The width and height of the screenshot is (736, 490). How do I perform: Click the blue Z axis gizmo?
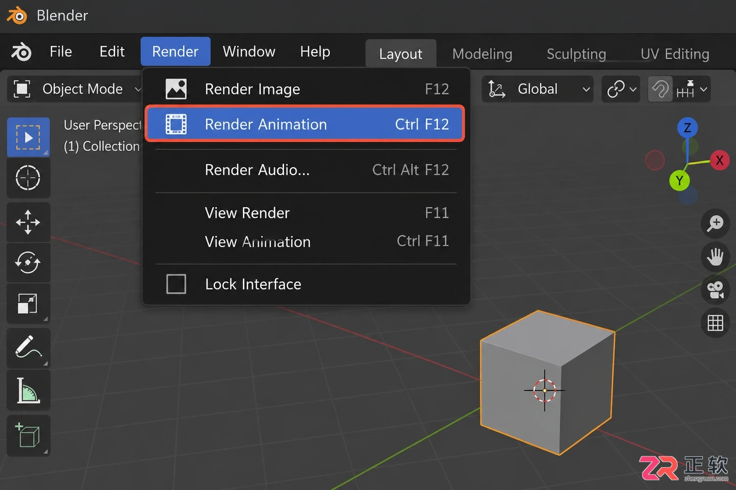click(687, 128)
